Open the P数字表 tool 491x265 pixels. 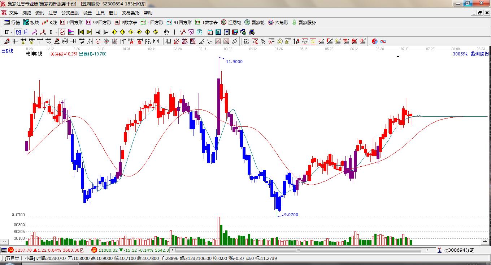click(x=126, y=22)
